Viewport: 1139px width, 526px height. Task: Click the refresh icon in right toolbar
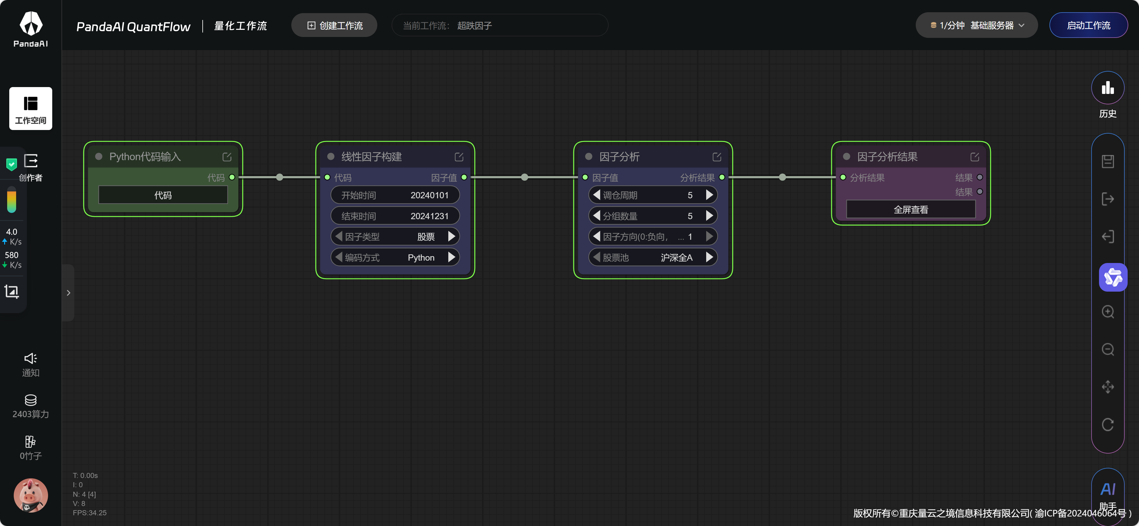coord(1108,424)
